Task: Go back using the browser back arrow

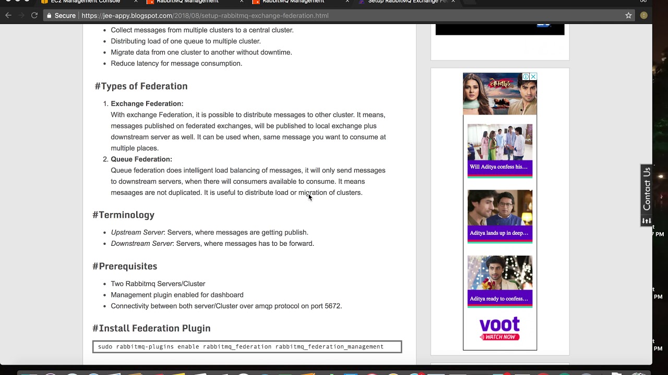Action: [x=8, y=16]
